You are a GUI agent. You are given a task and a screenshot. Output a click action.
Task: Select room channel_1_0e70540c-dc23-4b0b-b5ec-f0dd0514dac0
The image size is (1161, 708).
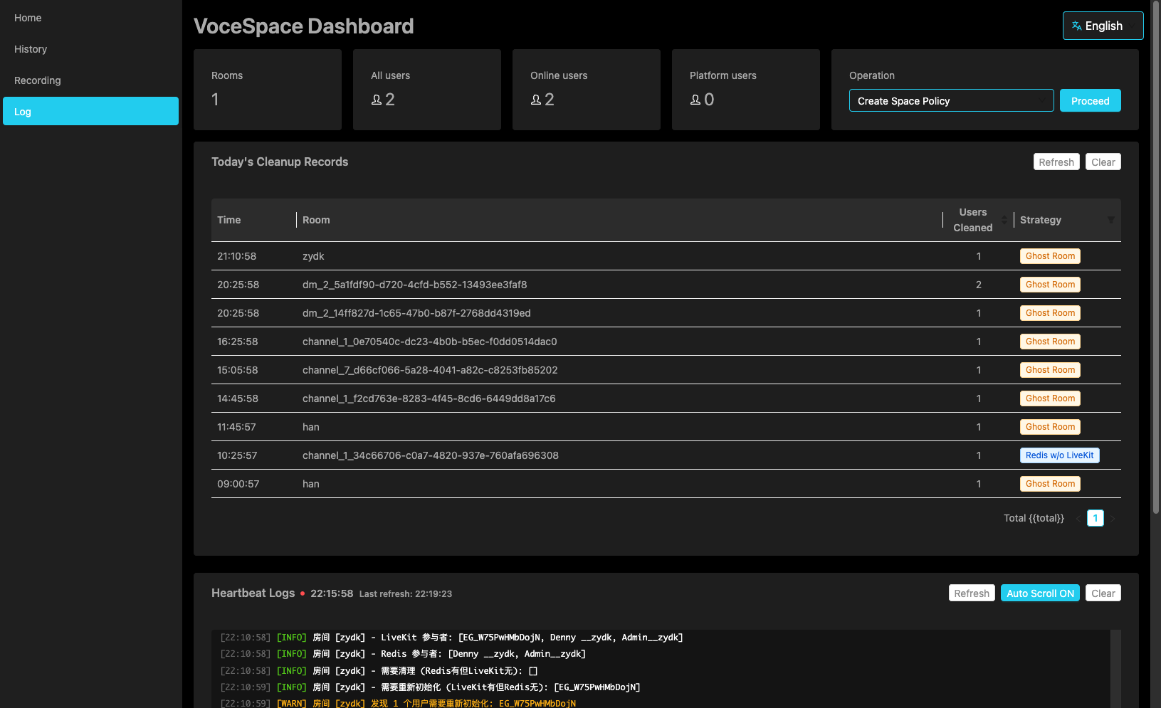click(429, 342)
